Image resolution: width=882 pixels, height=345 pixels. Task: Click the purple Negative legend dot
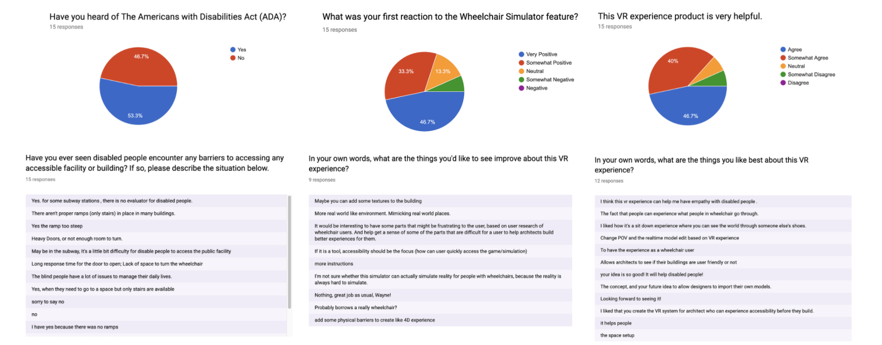[x=521, y=88]
